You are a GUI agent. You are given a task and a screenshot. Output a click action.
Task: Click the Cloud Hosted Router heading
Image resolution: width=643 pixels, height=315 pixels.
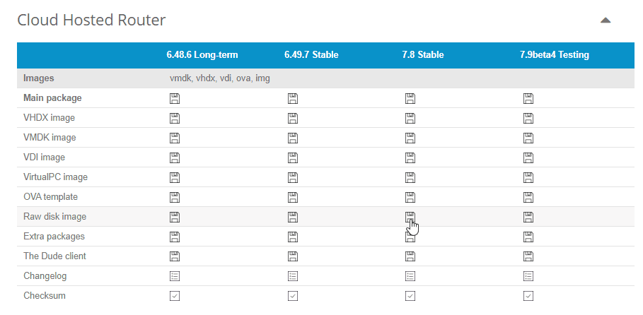(91, 19)
